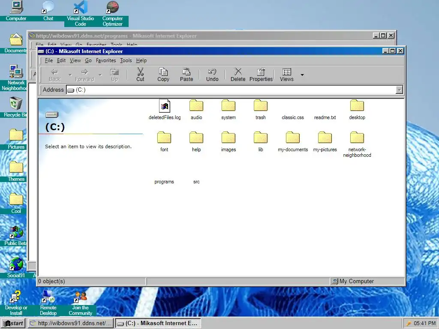
Task: Click the Paste toolbar icon
Action: point(186,75)
